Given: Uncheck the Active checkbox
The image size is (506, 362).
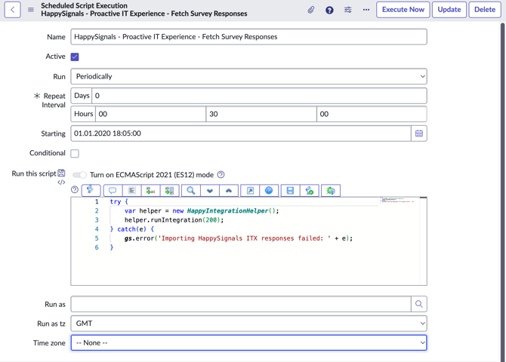Looking at the screenshot, I should (x=75, y=57).
